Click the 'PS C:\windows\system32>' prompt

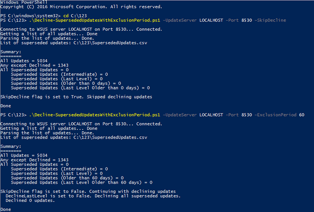point(30,16)
